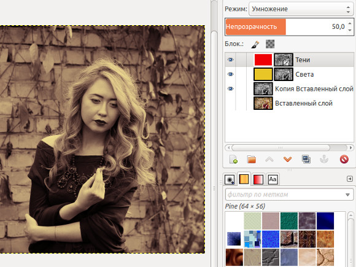Viewport: 356px width, 267px height.
Task: Toggle visibility of Копия Вставленный слой
Action: pyautogui.click(x=230, y=89)
